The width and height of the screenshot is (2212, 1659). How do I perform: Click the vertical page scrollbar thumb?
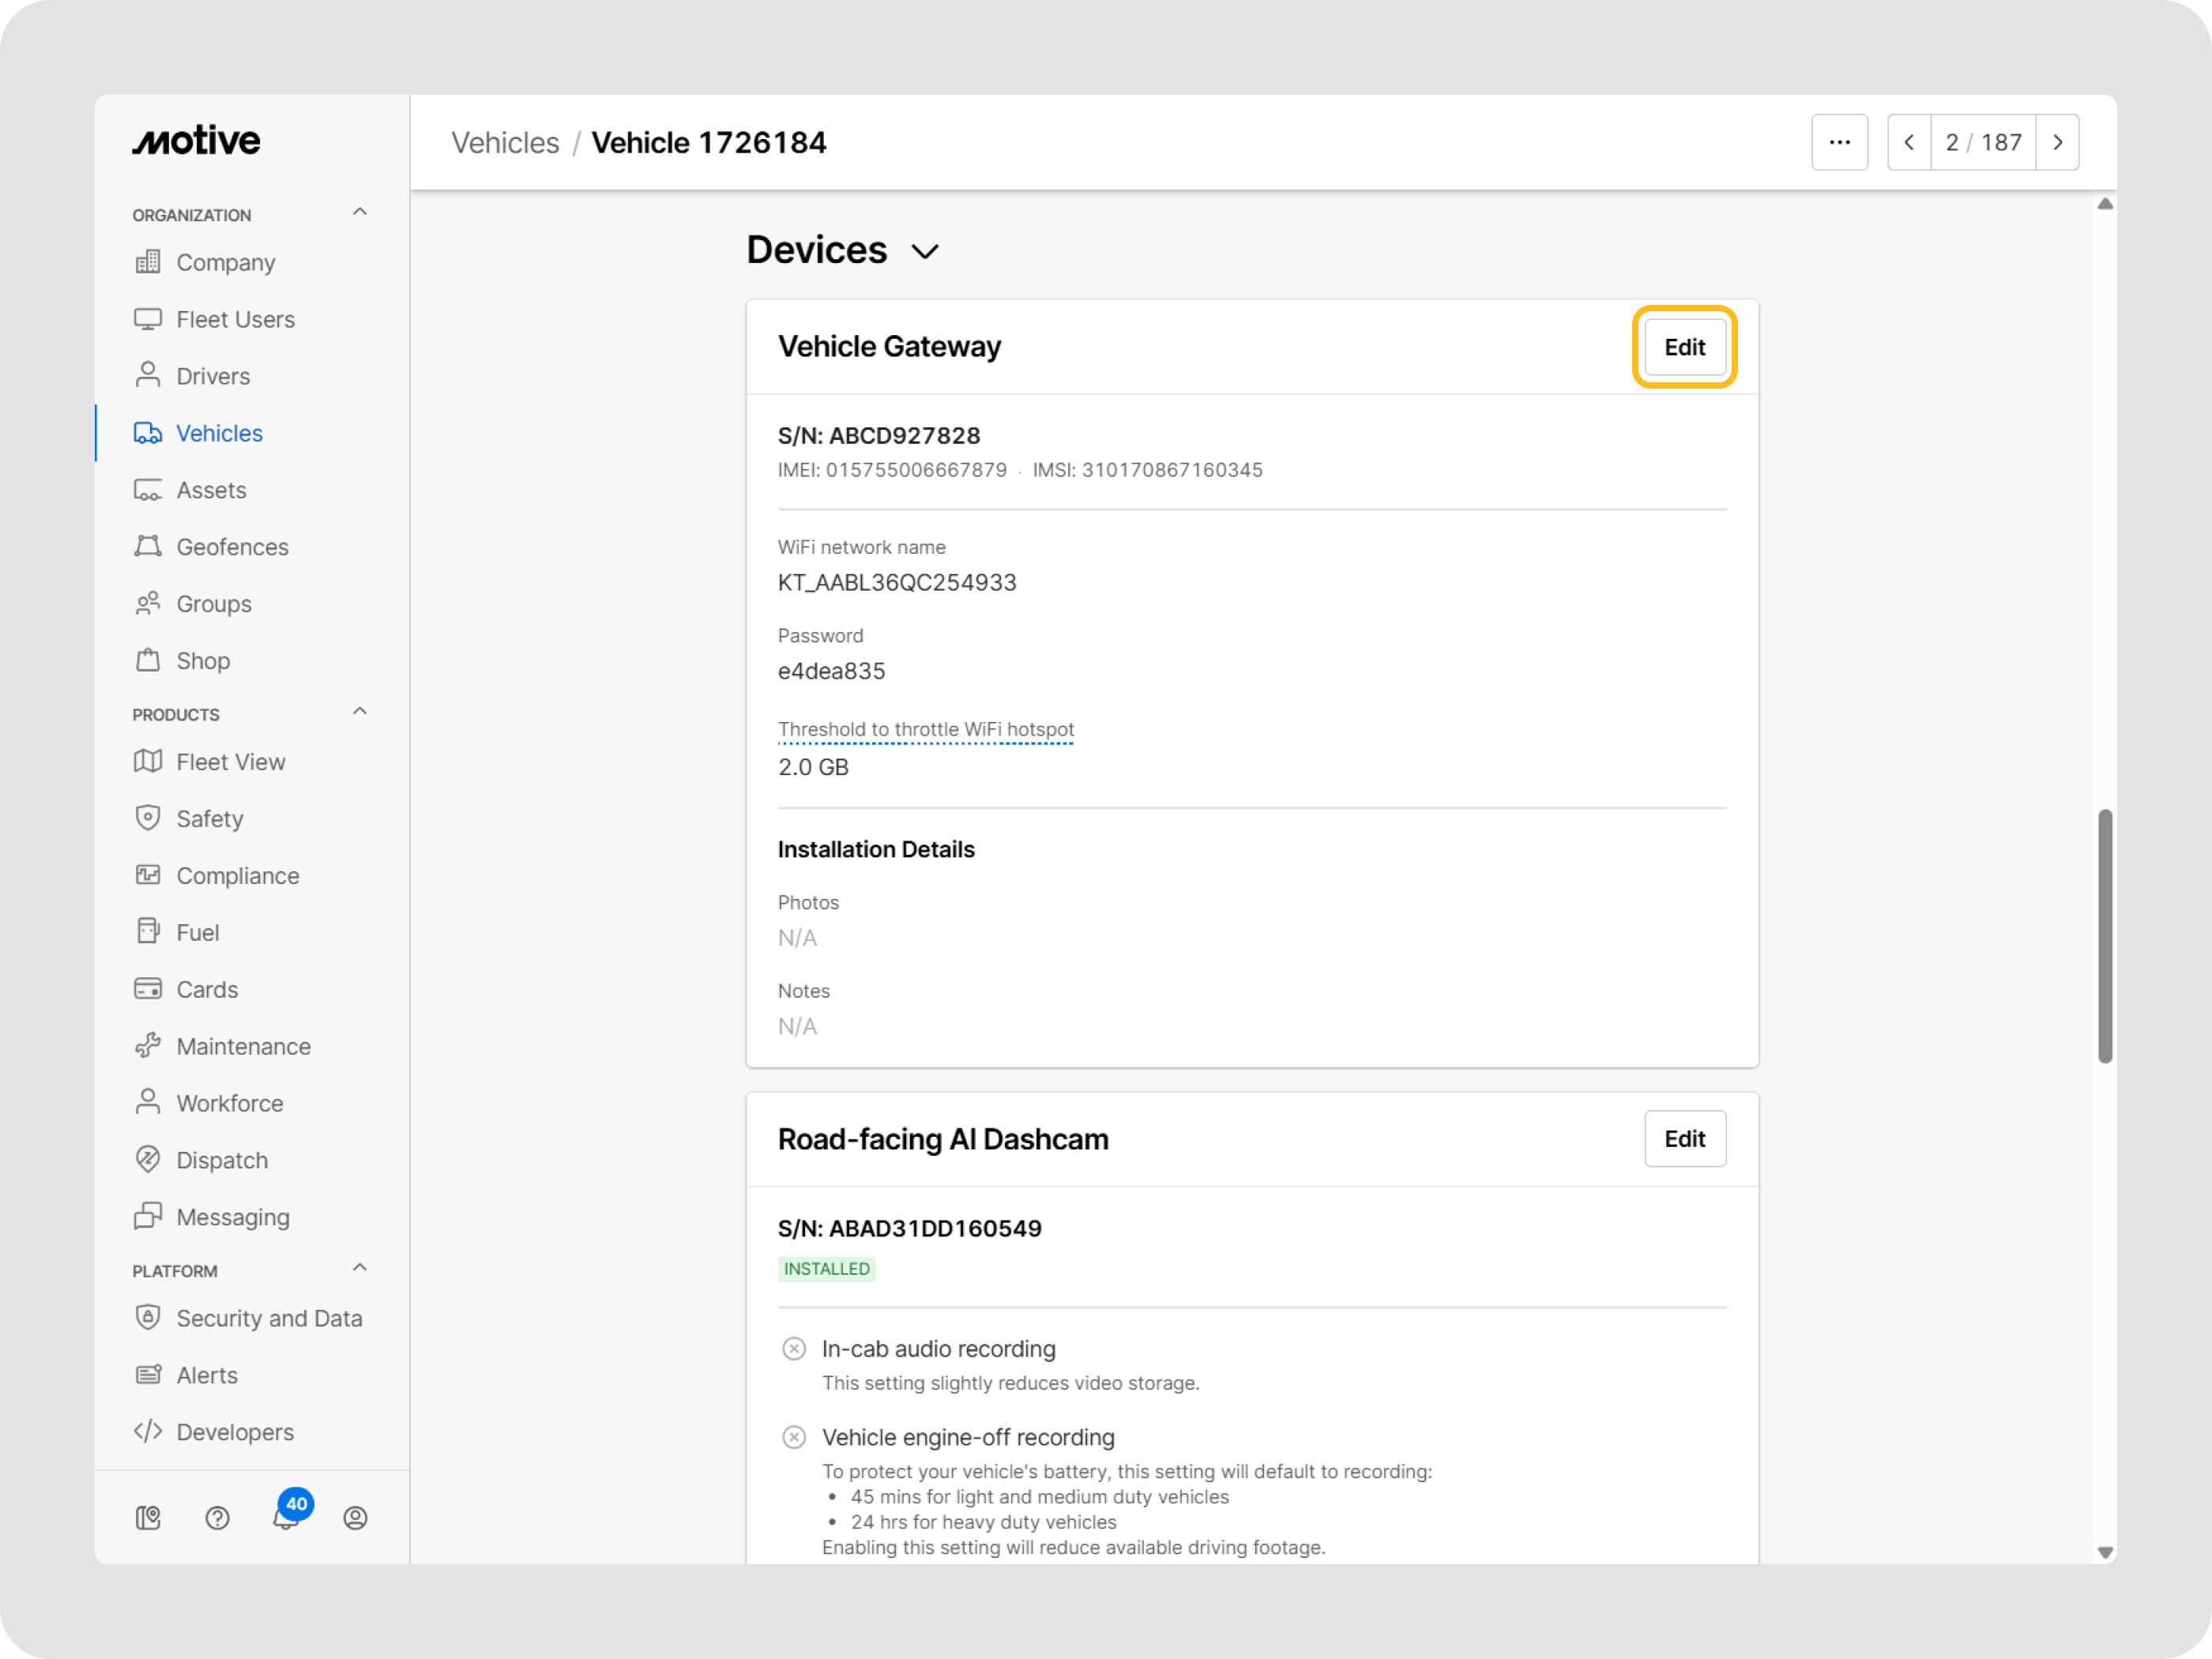[x=2105, y=935]
